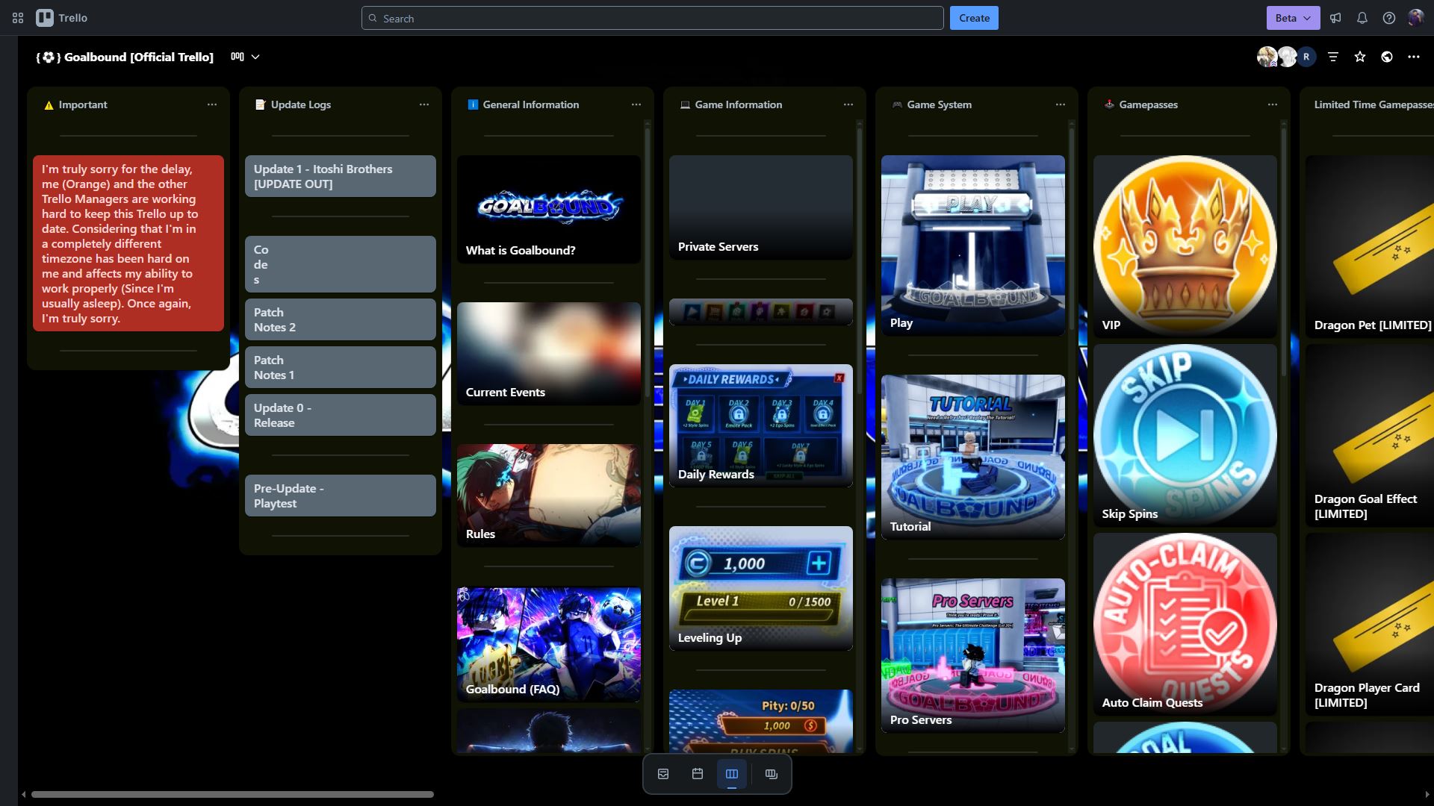
Task: Click the Update Logs list title
Action: (x=300, y=104)
